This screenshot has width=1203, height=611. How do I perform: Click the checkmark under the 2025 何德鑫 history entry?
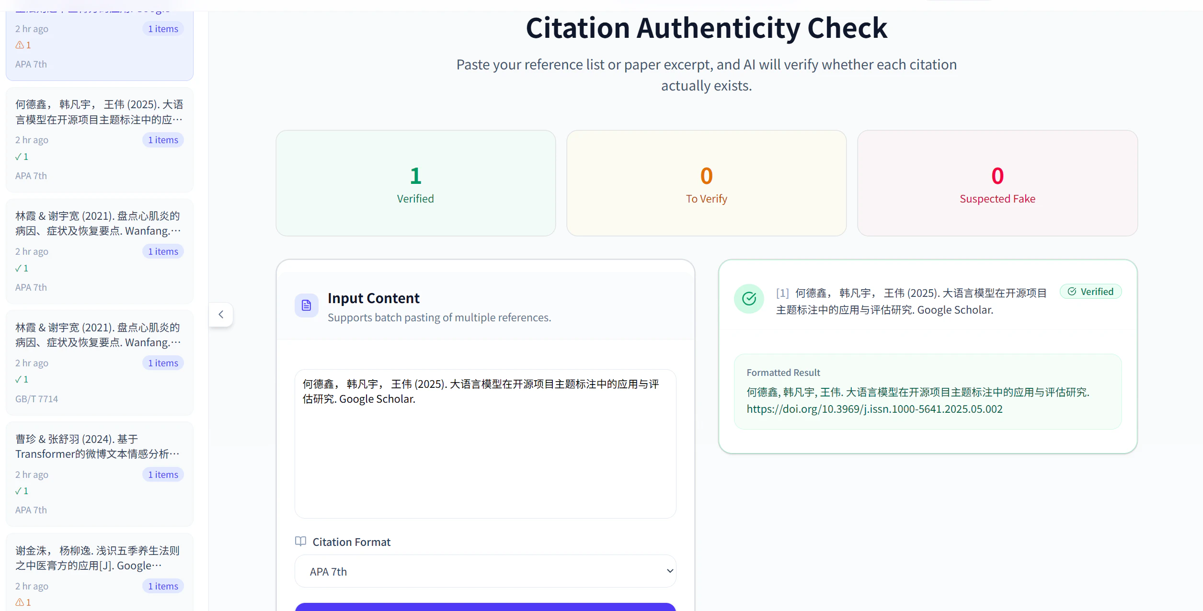[19, 157]
